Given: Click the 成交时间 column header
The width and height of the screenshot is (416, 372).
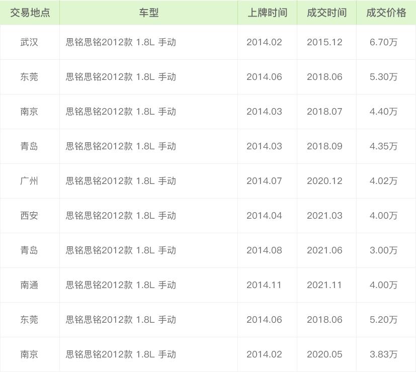Looking at the screenshot, I should coord(326,13).
